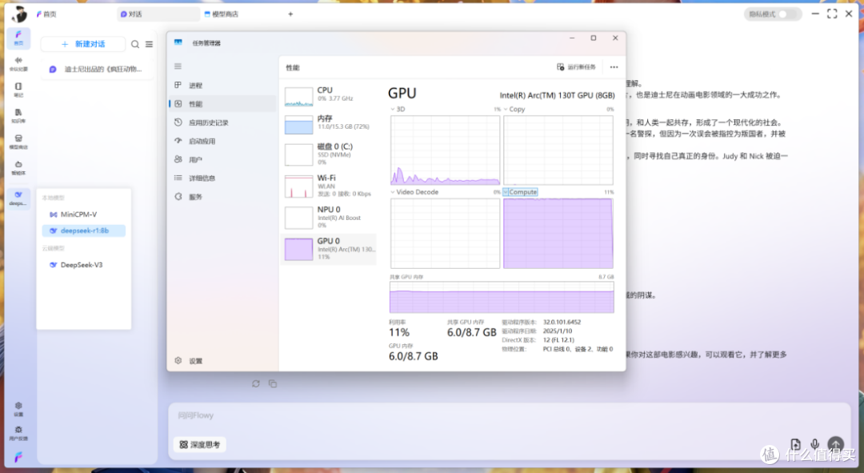Select MiniCPM-V local model

(84, 214)
